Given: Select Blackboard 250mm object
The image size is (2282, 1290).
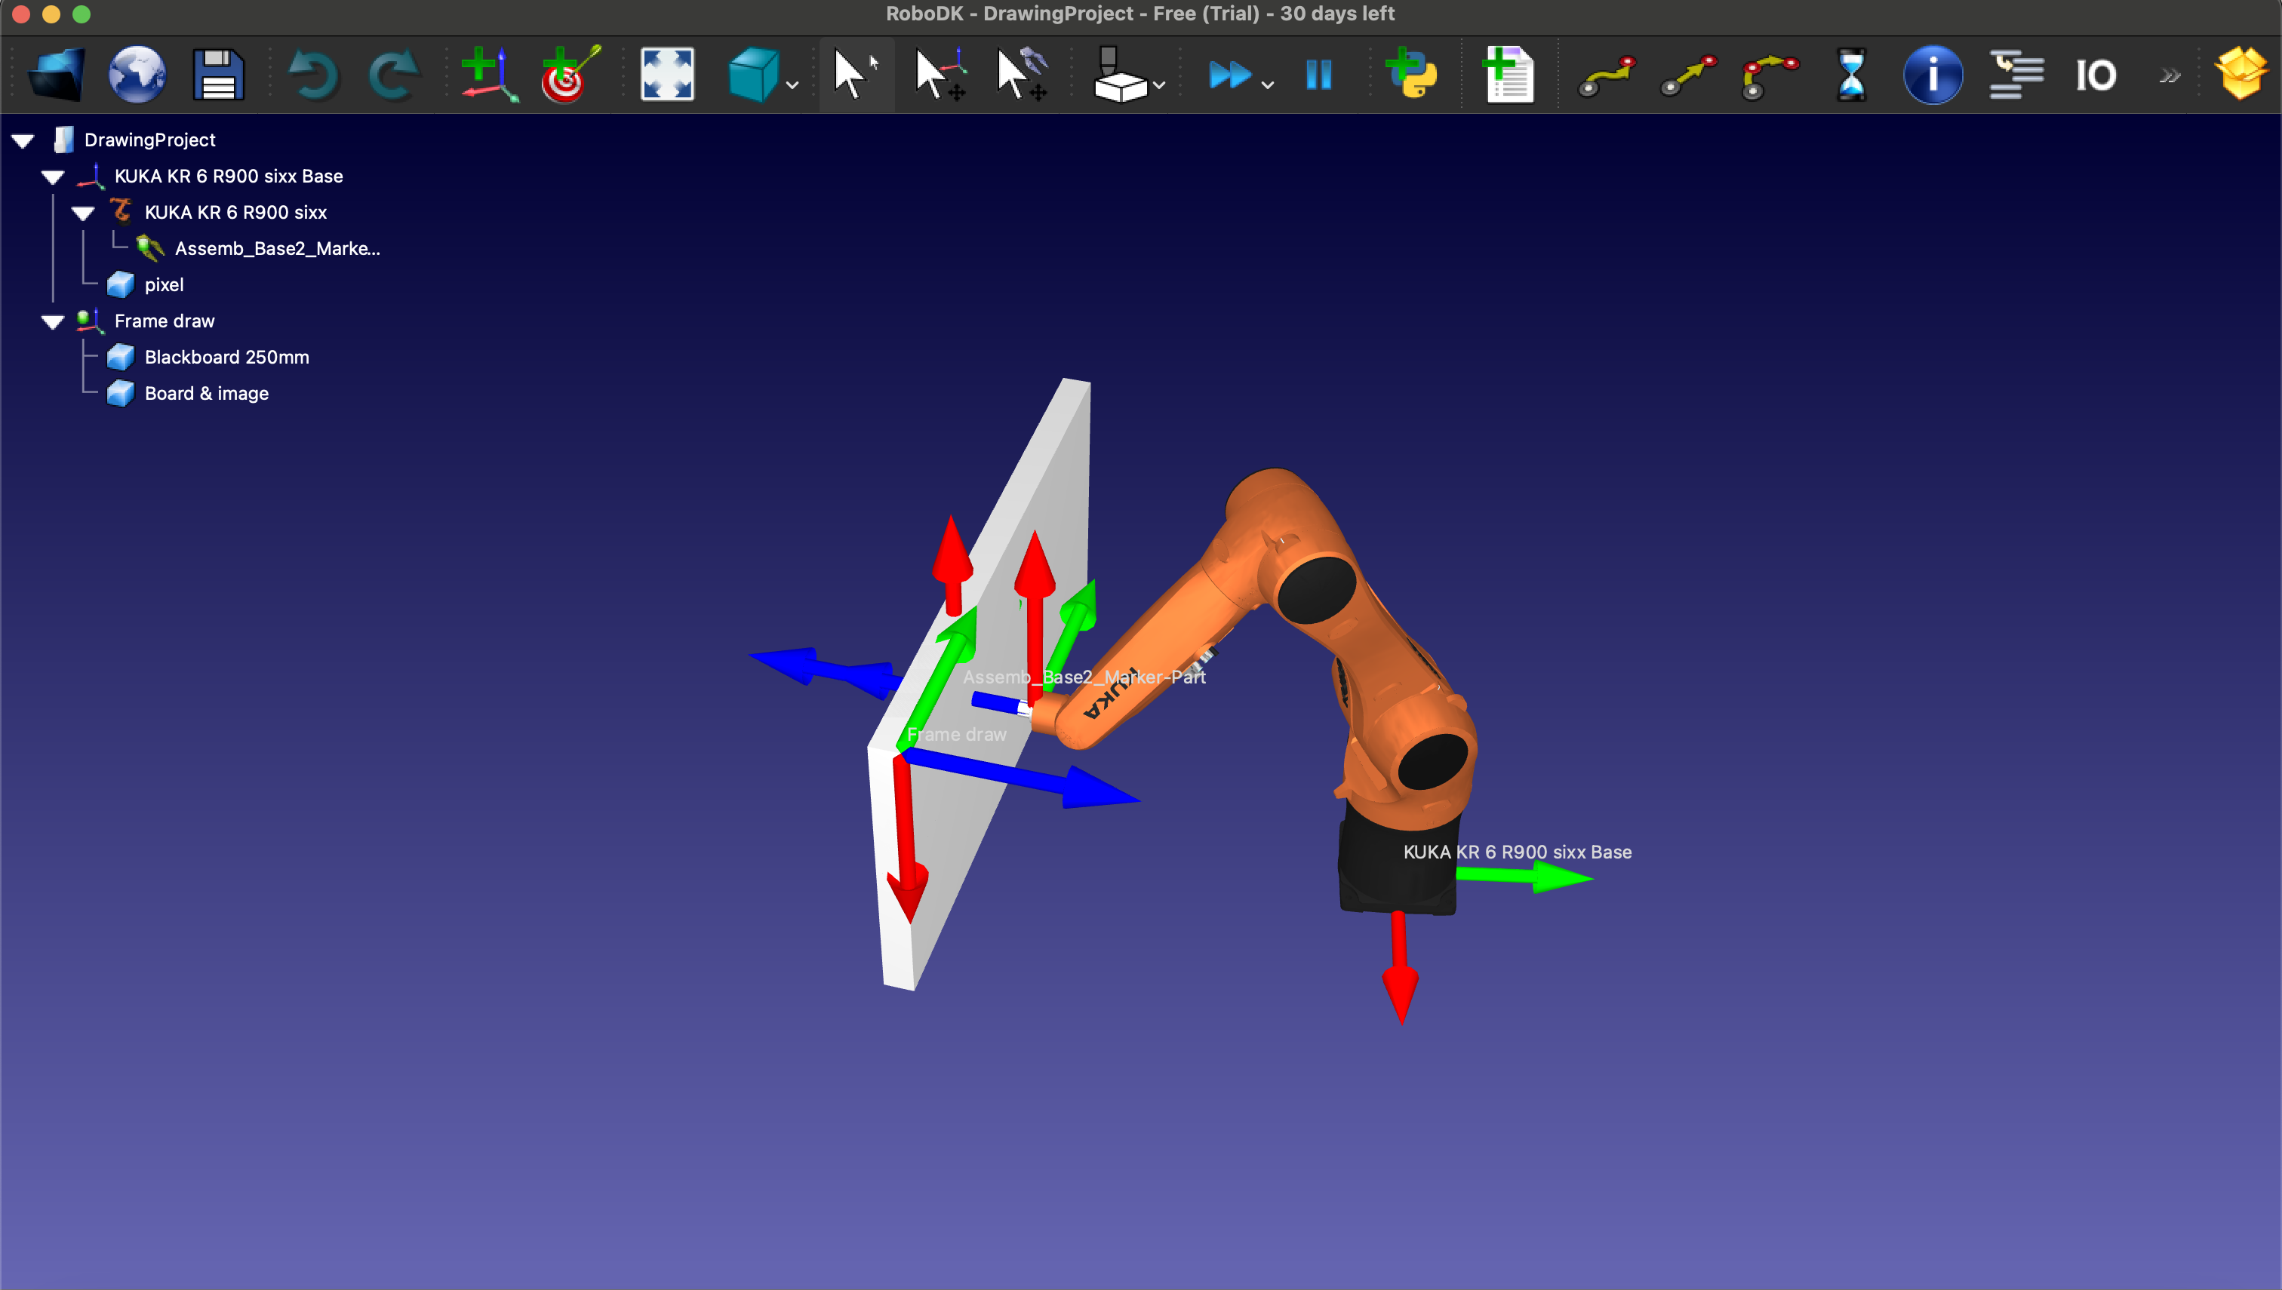Looking at the screenshot, I should [227, 358].
